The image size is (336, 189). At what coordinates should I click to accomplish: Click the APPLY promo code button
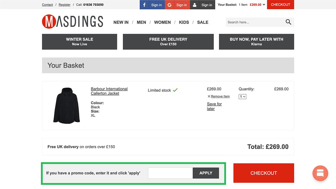(206, 173)
